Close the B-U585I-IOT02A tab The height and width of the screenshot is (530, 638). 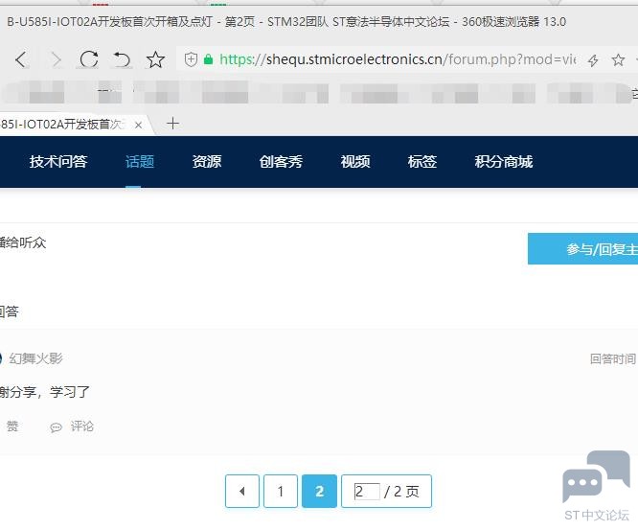[138, 125]
